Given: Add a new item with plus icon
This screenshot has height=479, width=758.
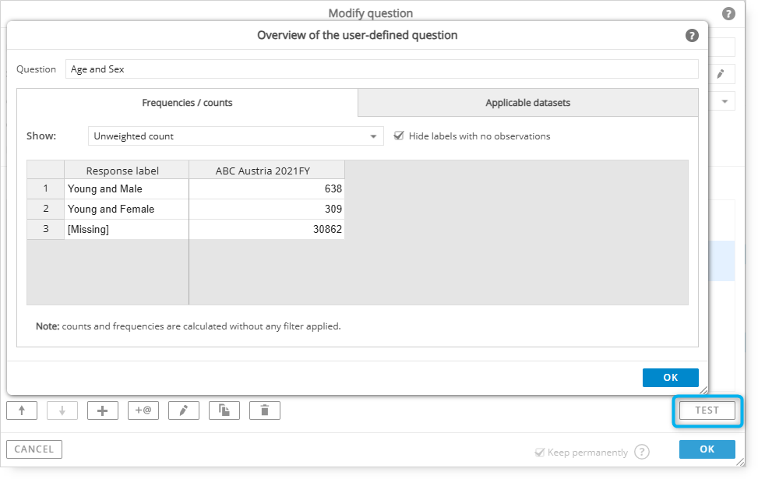Looking at the screenshot, I should pos(103,410).
